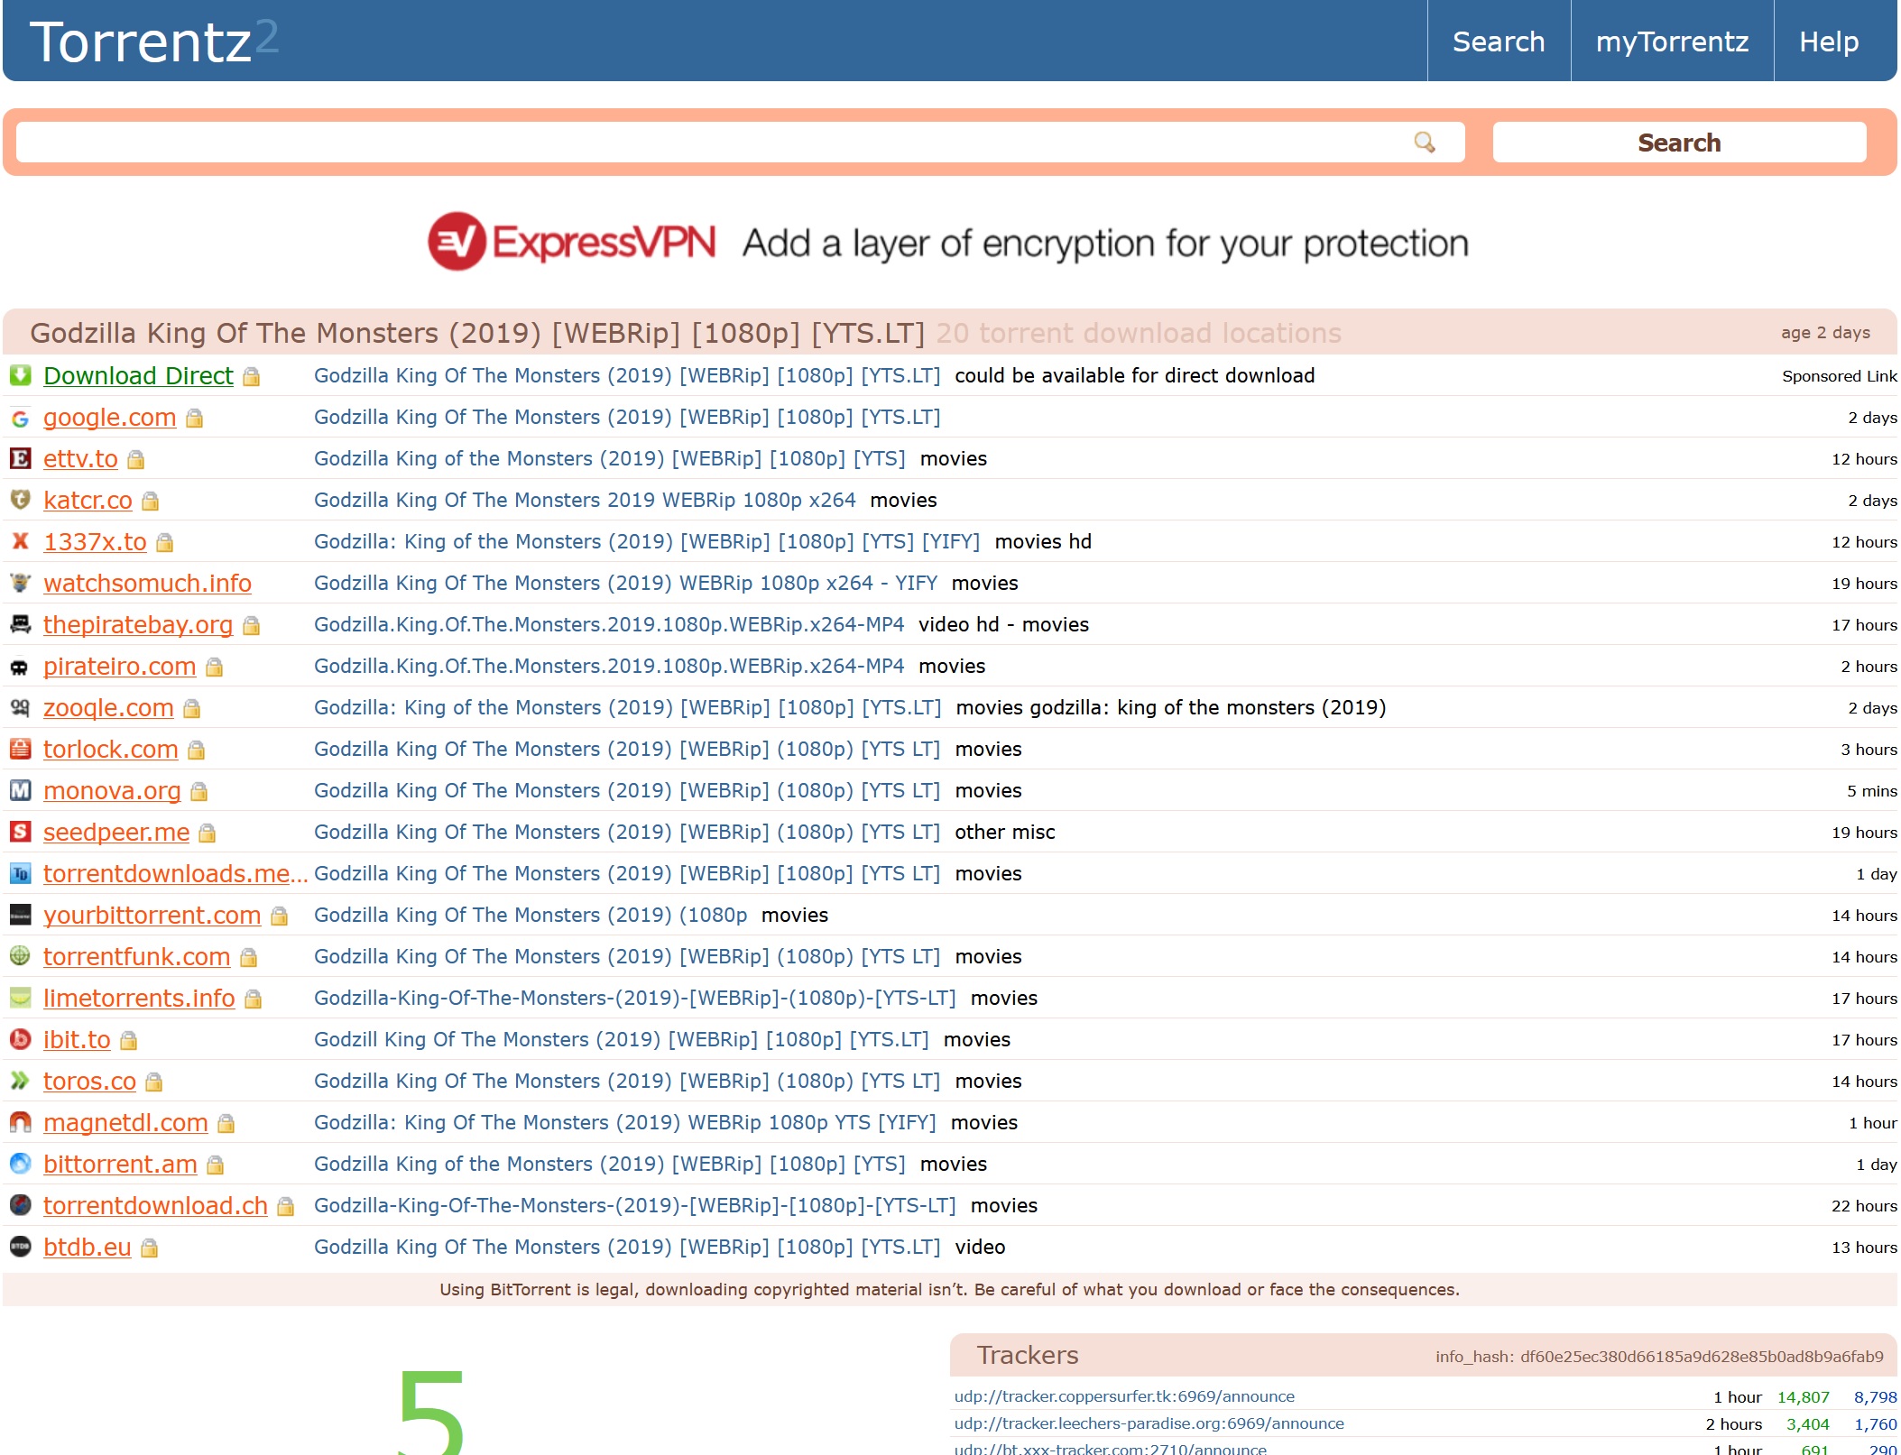Open myTorrentz in the header
Screen dimensions: 1901x1455
coord(1672,41)
